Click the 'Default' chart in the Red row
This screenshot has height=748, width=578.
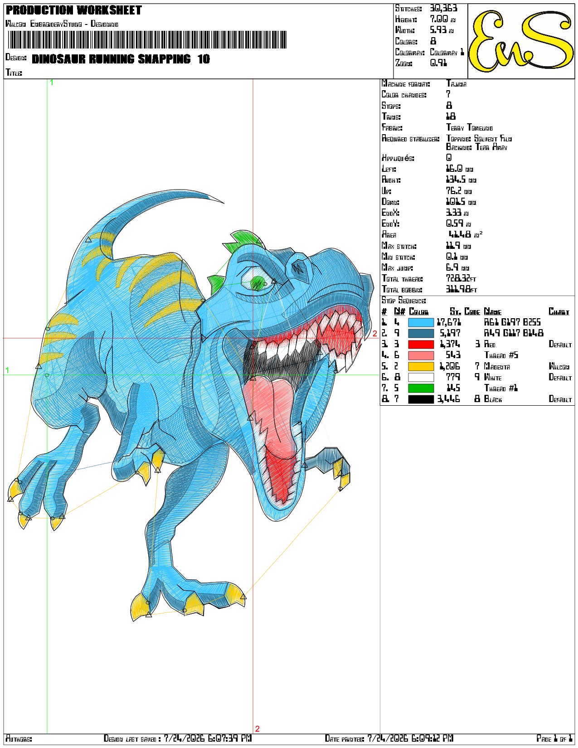coord(560,344)
